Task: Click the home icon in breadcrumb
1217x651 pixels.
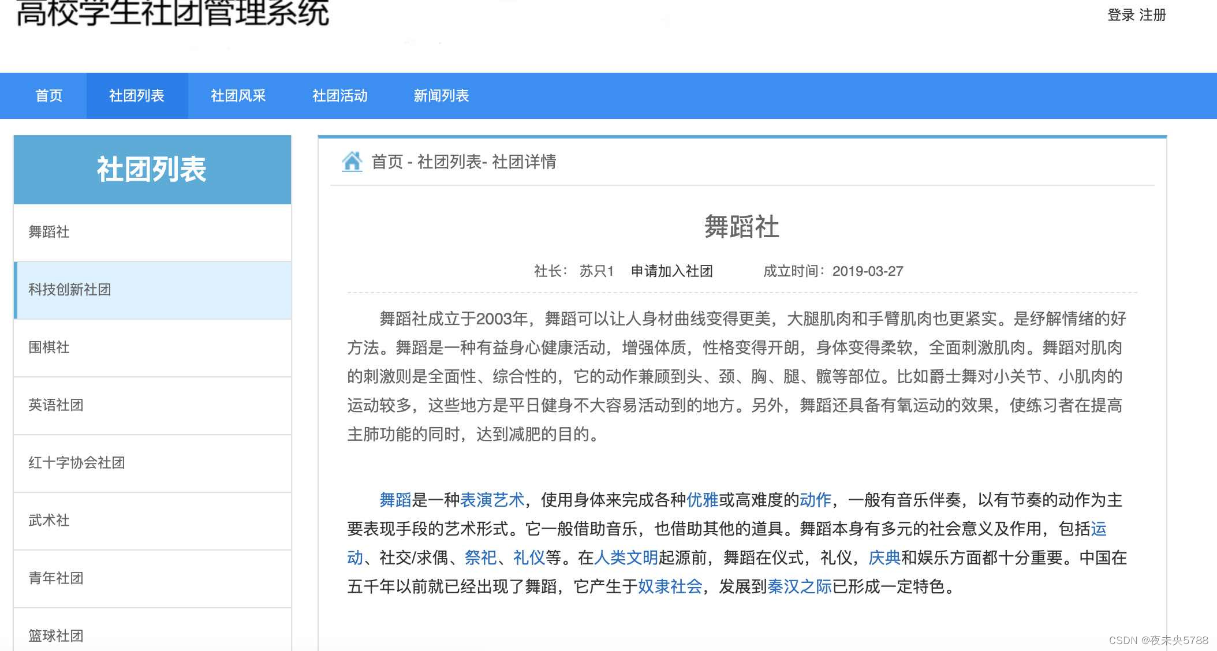Action: [x=352, y=162]
